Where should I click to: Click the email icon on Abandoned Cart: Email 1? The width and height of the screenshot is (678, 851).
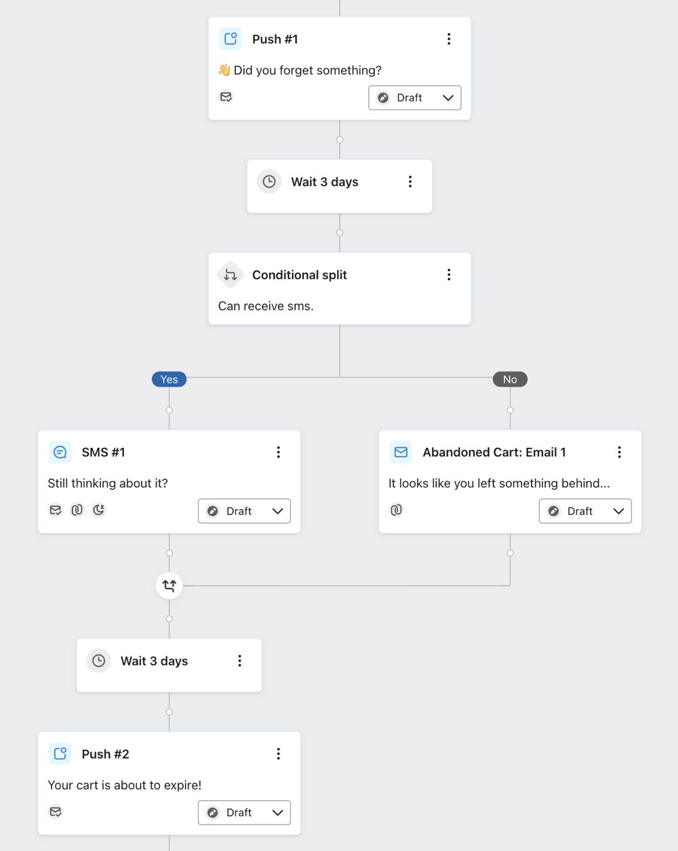(x=401, y=452)
